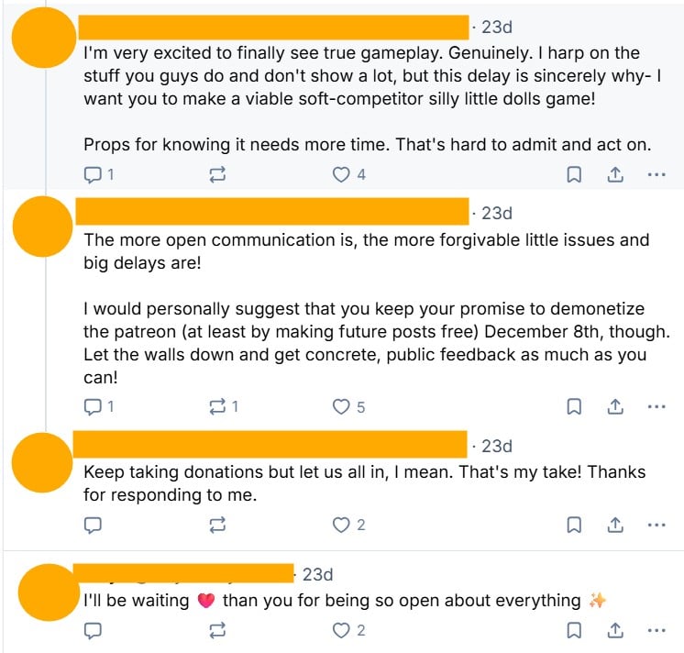Image resolution: width=684 pixels, height=653 pixels.
Task: Expand options for 'Keep taking donations' post
Action: (656, 525)
